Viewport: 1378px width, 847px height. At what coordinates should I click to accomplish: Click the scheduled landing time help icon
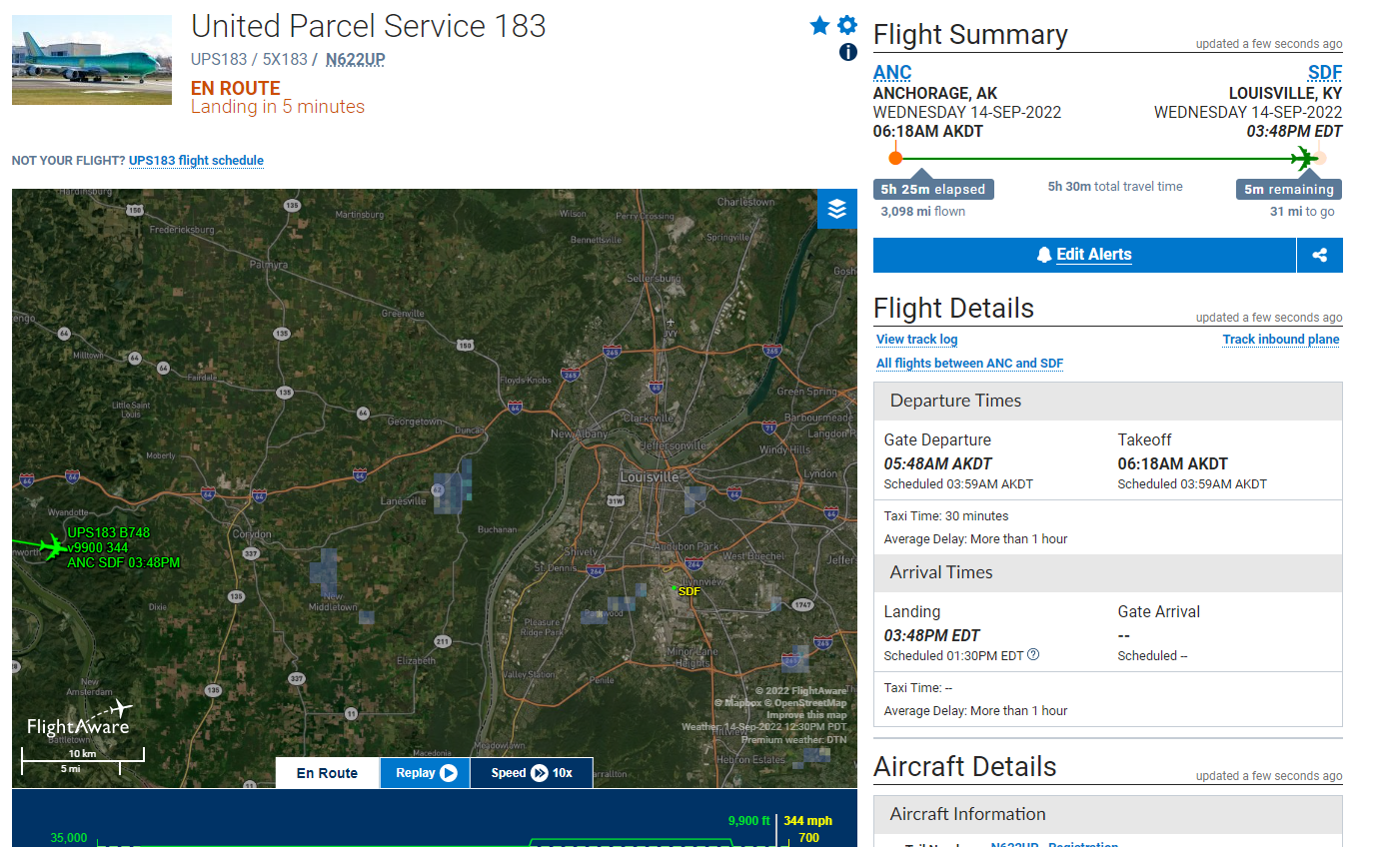coord(1033,655)
